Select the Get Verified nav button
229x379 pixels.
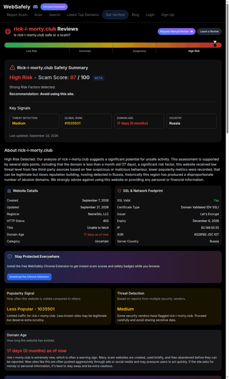point(115,15)
